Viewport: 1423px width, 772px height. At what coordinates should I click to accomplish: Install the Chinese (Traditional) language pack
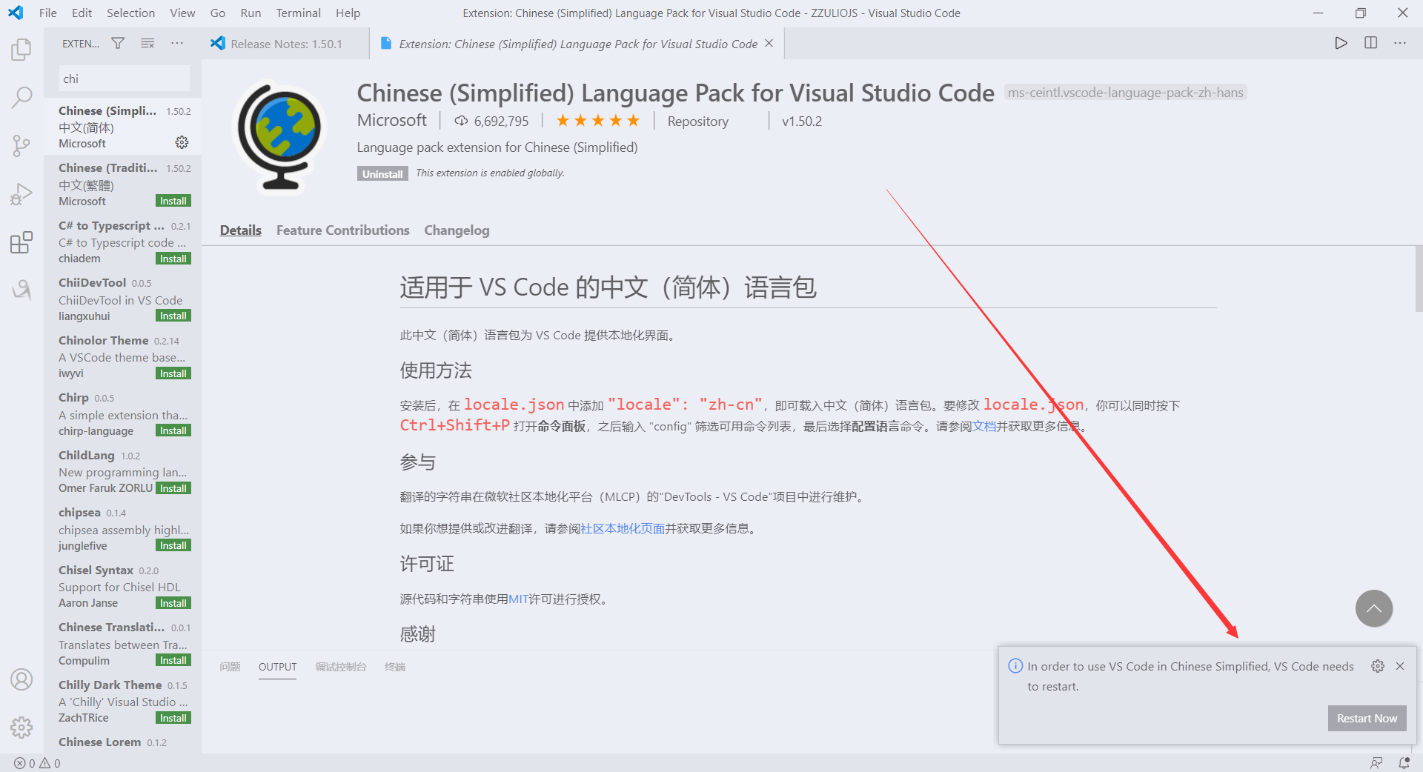(x=173, y=202)
